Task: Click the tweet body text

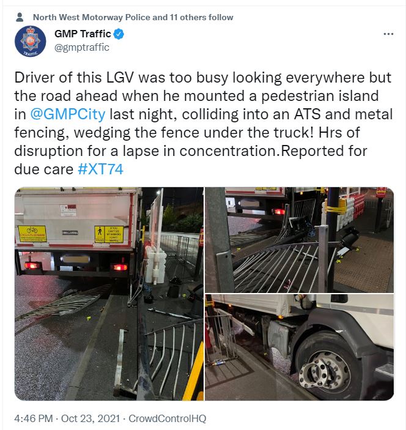Action: coord(204,123)
